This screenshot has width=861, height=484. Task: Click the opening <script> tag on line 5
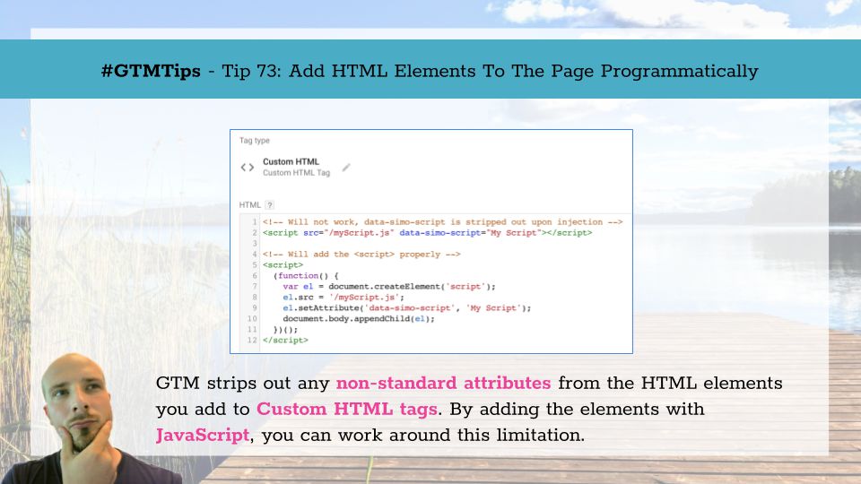[283, 265]
